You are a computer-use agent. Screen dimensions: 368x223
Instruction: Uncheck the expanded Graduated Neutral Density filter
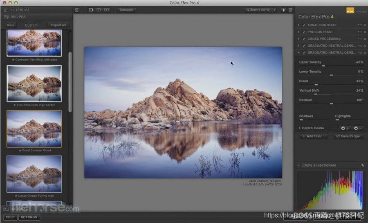pos(304,53)
